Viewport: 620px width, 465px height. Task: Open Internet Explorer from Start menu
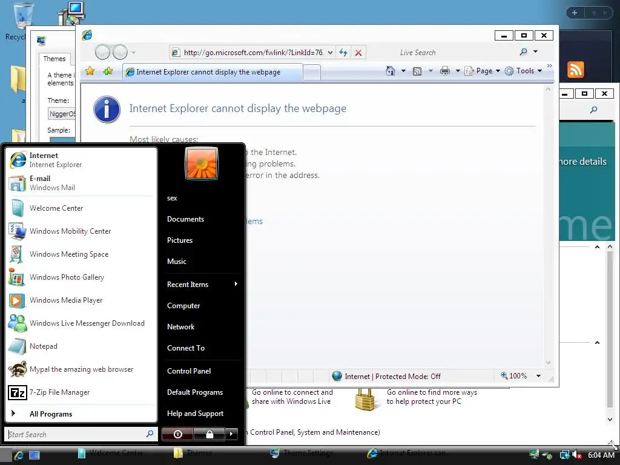[x=81, y=160]
